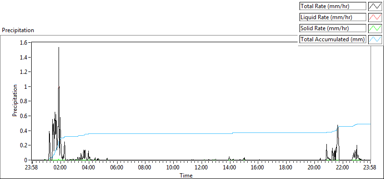Viewport: 384px width, 179px height.
Task: Click the Total Rate black line swatch
Action: [x=375, y=6]
